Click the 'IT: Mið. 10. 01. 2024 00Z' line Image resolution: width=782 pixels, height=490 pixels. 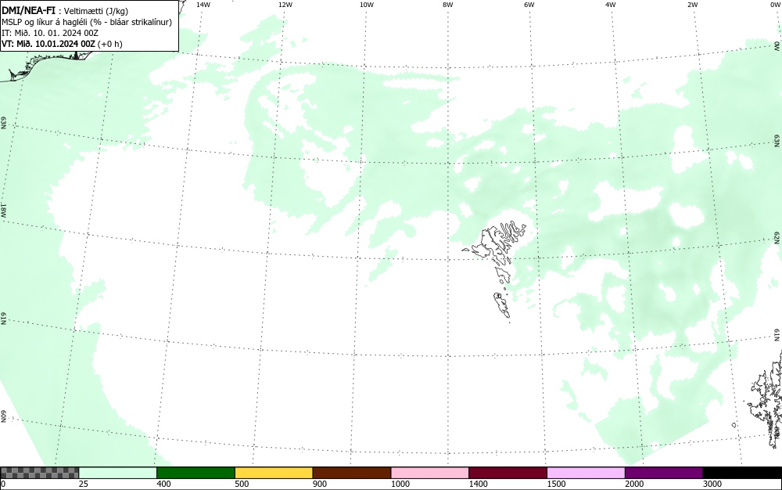click(x=50, y=34)
